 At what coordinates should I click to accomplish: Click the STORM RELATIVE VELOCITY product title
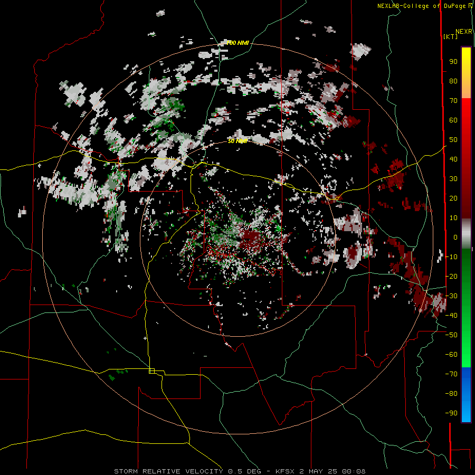[x=168, y=471]
